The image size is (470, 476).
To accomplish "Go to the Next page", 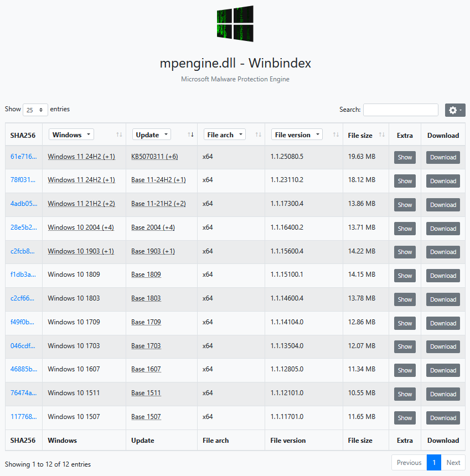I will point(453,463).
